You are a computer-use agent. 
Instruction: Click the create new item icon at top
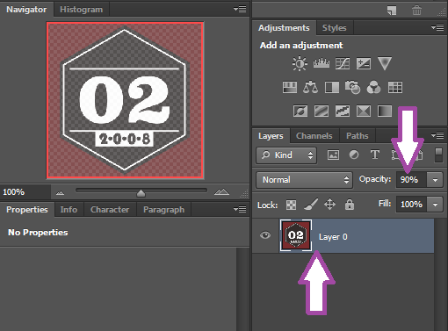coord(392,11)
